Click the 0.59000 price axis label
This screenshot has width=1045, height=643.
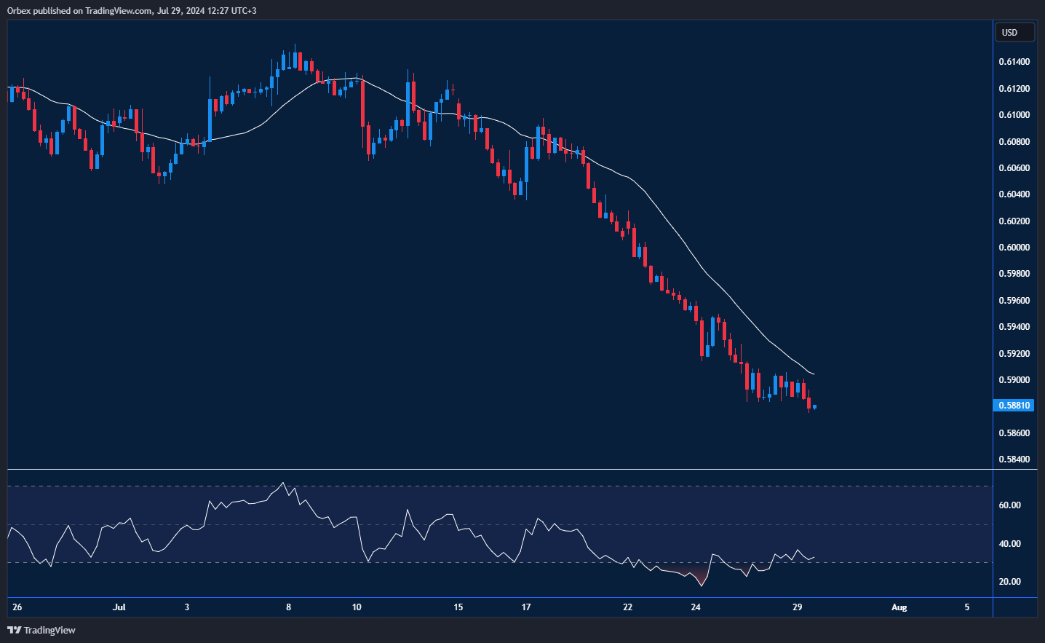[x=1014, y=380]
